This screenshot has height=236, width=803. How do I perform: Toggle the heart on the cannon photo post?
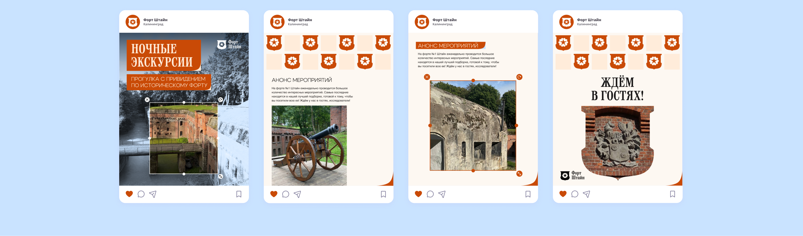tap(274, 194)
